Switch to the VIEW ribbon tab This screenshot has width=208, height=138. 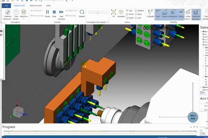[48, 6]
